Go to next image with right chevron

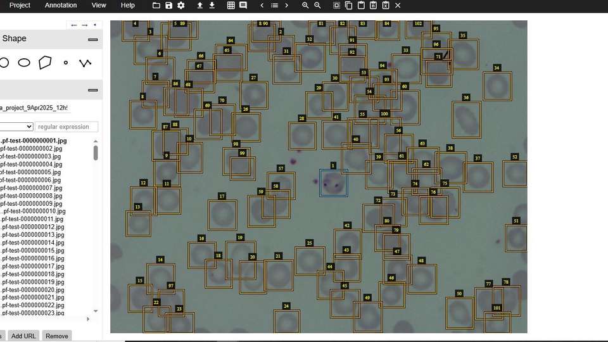pos(286,5)
